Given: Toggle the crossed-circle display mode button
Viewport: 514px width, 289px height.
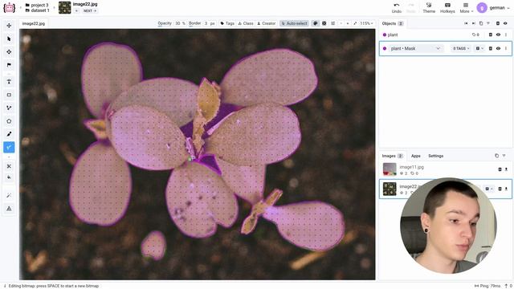Looking at the screenshot, I should [324, 23].
